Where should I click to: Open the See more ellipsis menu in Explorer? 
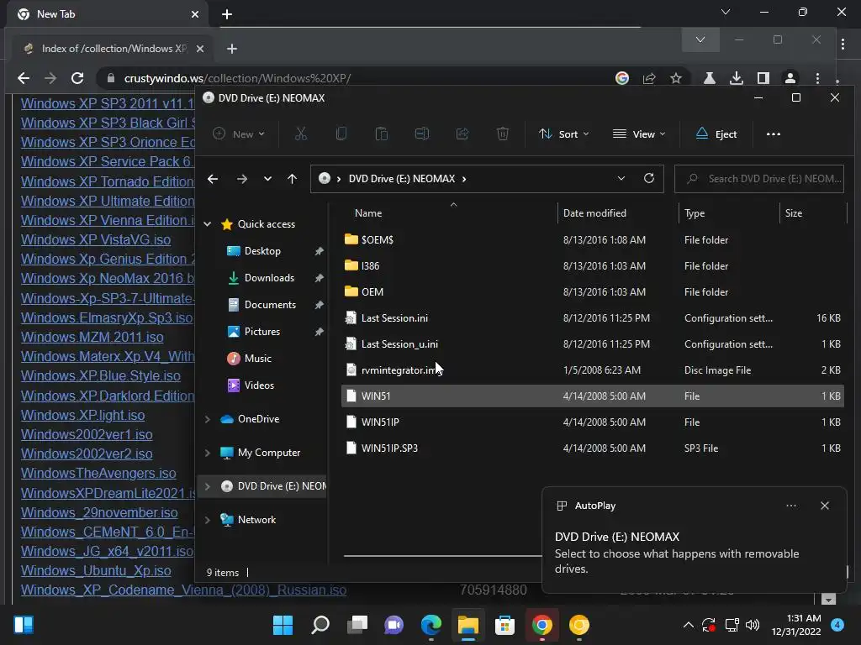(774, 134)
